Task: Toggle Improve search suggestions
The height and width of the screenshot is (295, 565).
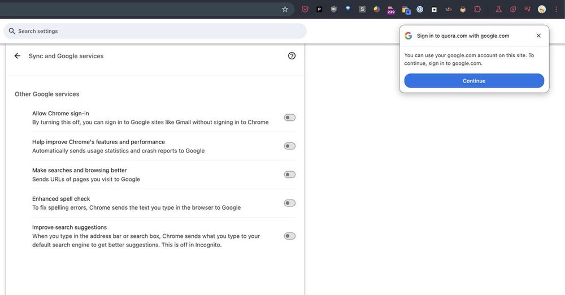Action: click(290, 236)
